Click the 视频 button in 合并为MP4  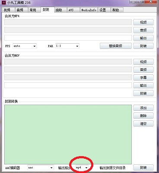[143, 22]
